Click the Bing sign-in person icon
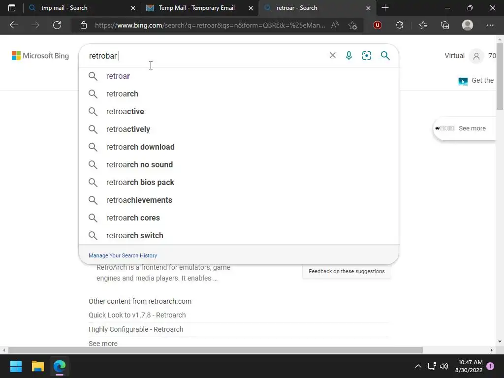504x378 pixels. [x=476, y=56]
